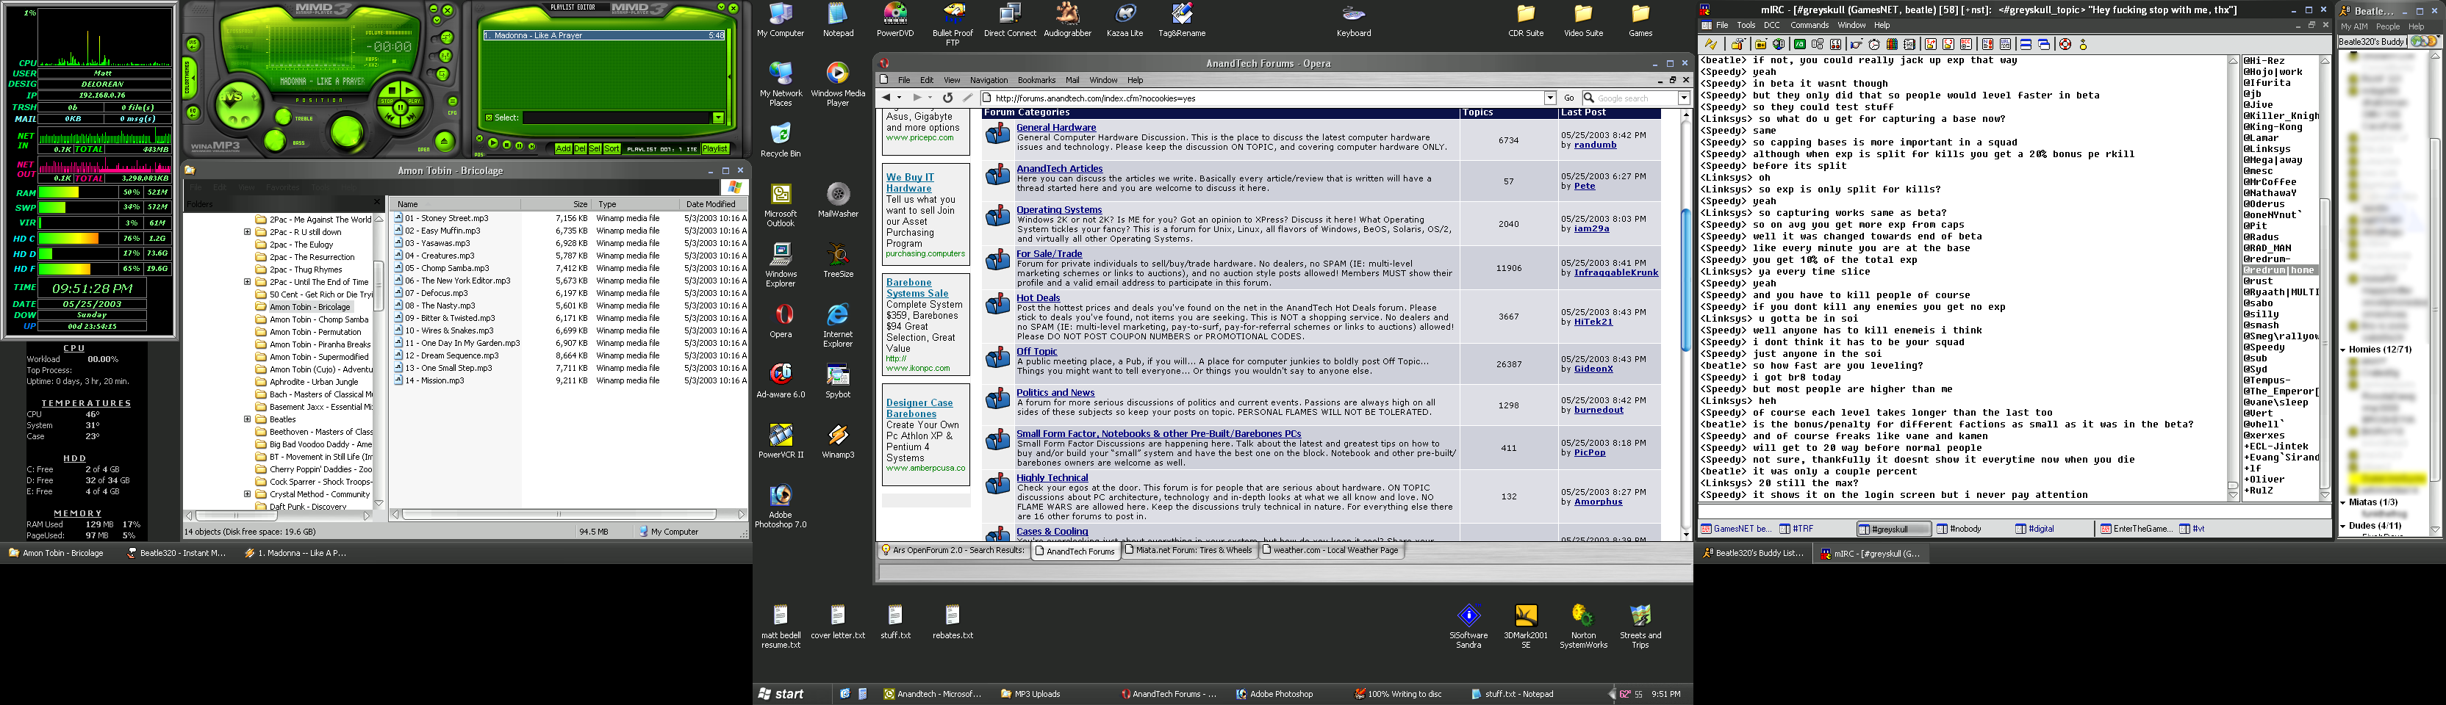
Task: Open the General Hardware forum link
Action: [1056, 127]
